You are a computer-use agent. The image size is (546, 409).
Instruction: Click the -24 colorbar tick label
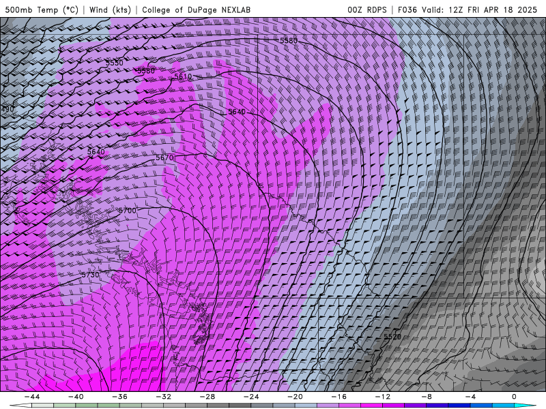(x=251, y=397)
